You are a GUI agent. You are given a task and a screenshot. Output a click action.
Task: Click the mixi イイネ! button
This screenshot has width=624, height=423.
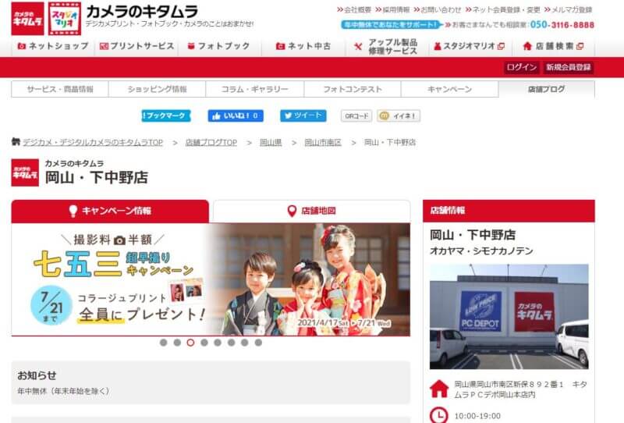pyautogui.click(x=399, y=116)
